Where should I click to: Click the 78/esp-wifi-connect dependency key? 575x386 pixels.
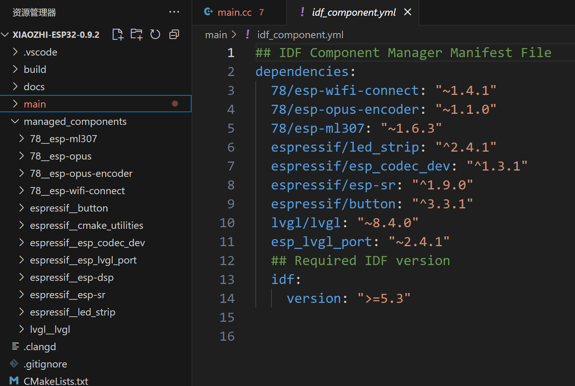coord(345,91)
